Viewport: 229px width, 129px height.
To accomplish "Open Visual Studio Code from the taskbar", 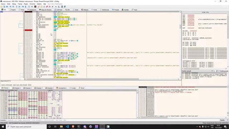I will click(x=67, y=126).
